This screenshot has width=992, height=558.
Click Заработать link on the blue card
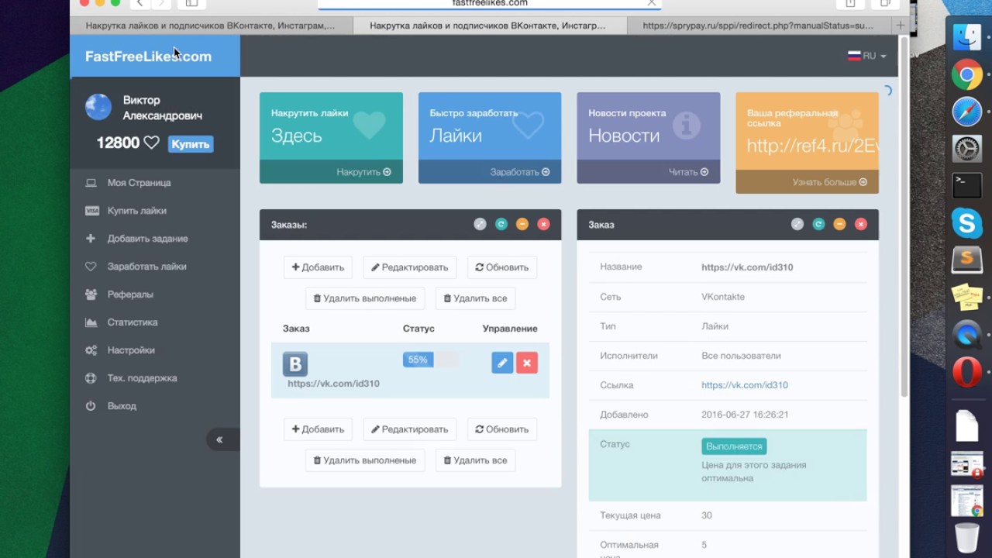pos(519,172)
